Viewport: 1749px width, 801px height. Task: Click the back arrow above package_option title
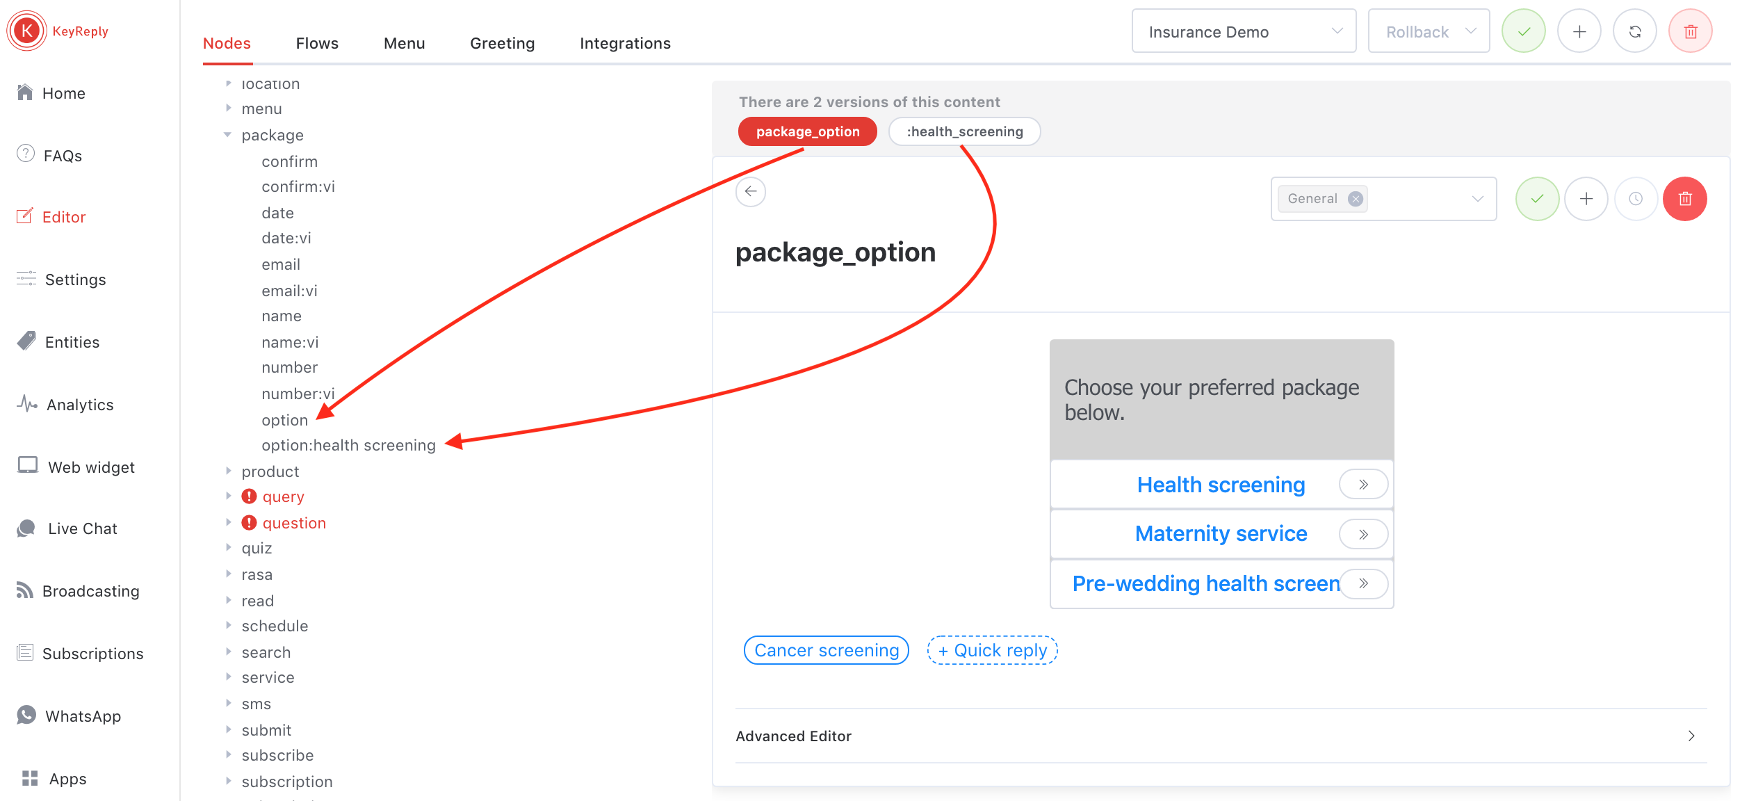click(751, 191)
